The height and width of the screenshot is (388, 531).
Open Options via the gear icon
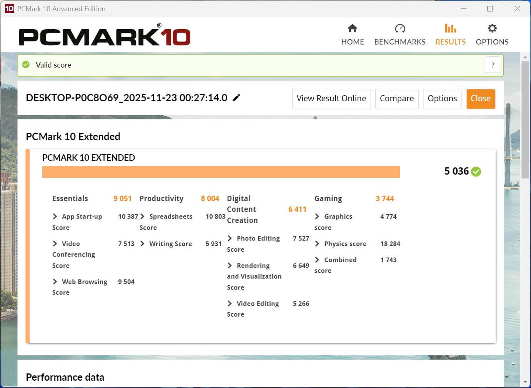click(492, 28)
